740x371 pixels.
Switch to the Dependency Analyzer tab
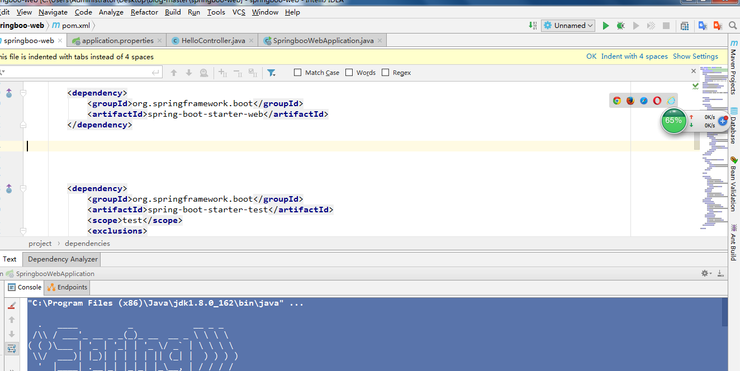61,259
